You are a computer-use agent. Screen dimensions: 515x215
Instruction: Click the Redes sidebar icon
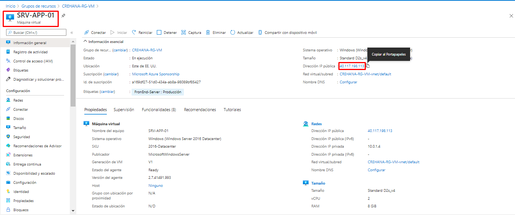[8, 100]
